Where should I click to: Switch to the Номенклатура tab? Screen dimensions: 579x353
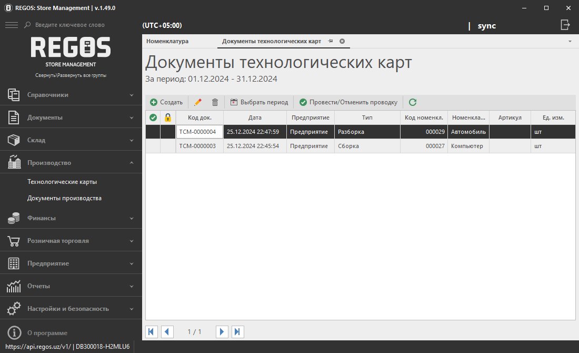tap(167, 41)
